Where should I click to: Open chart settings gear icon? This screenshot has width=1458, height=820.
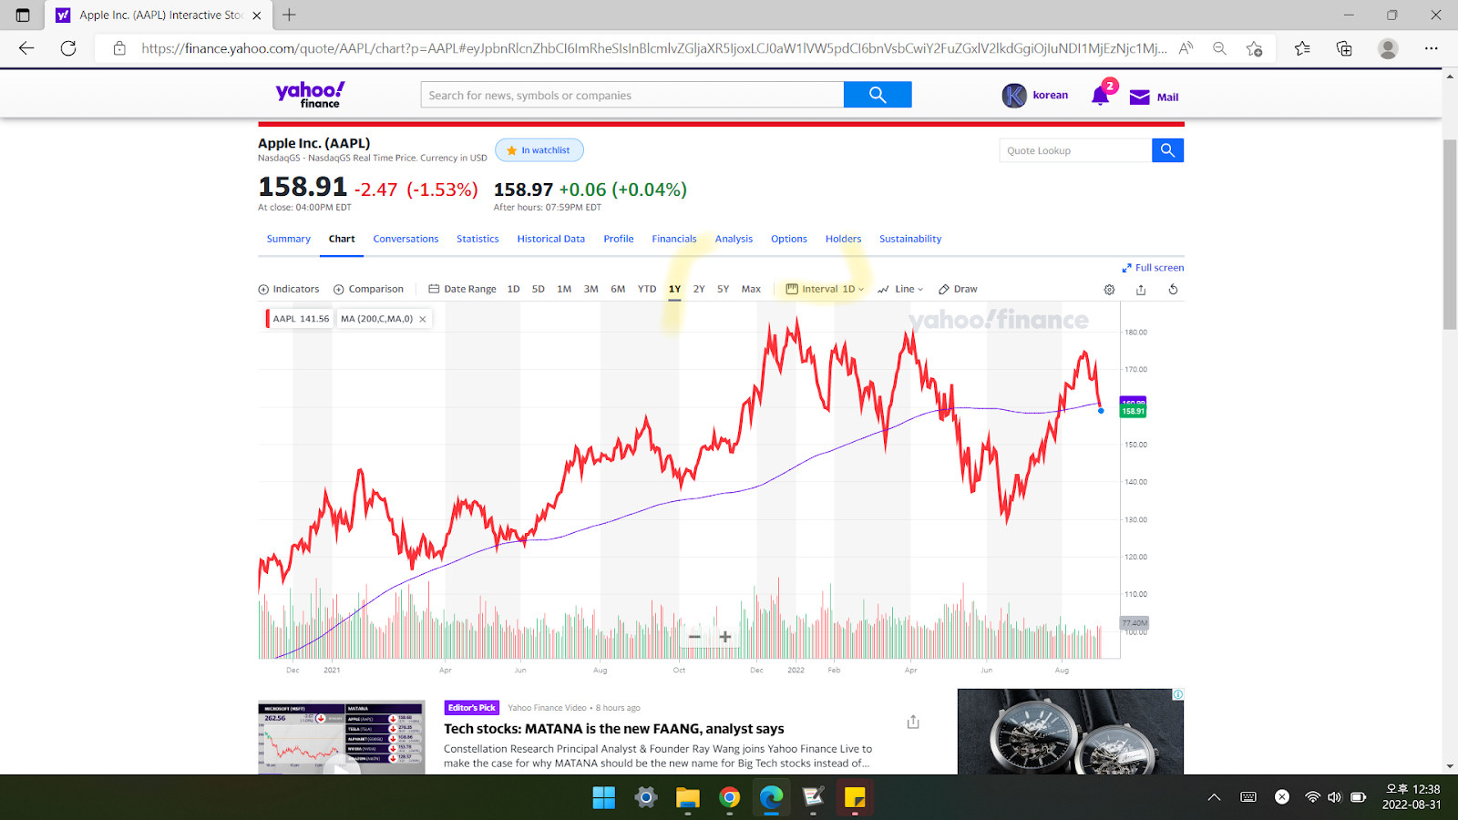pos(1109,290)
